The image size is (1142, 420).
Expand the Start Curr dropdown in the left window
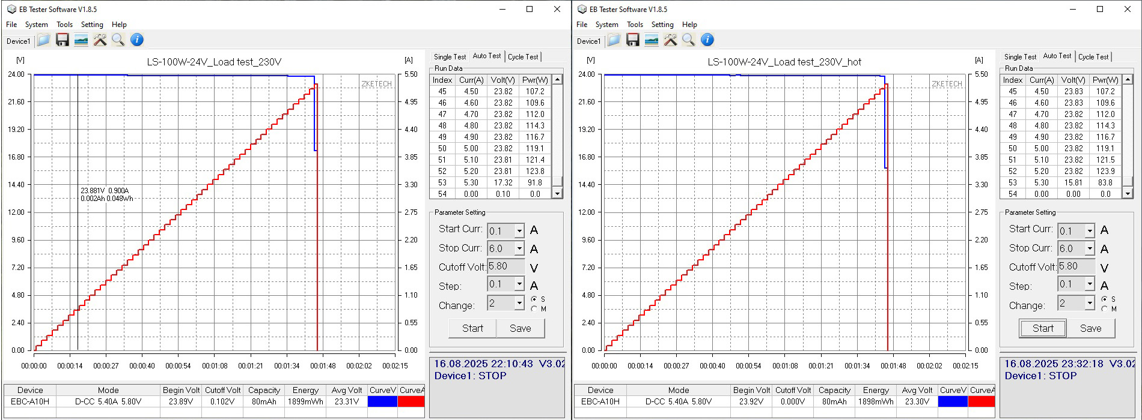(x=519, y=231)
